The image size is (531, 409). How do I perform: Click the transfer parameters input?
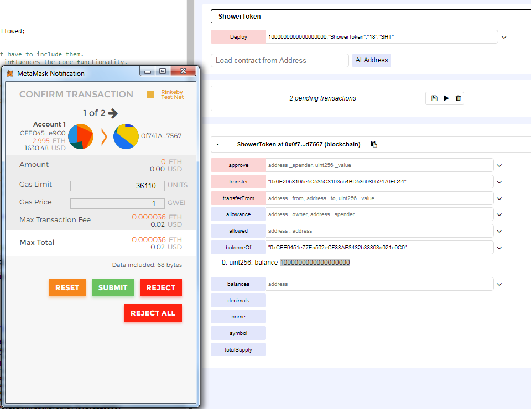click(379, 182)
